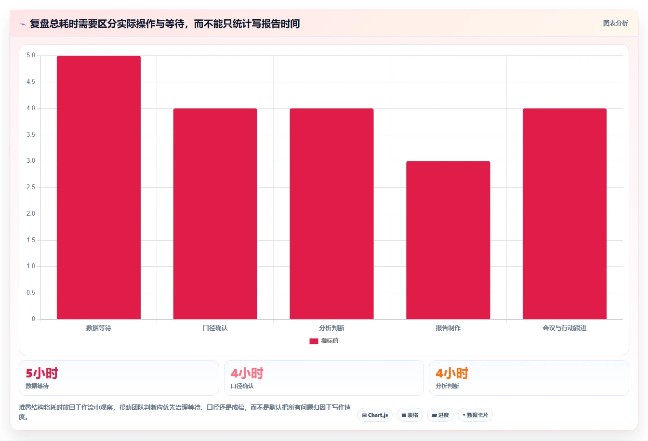
Task: Click the description paragraph starting with 堆叠结构
Action: coord(185,412)
